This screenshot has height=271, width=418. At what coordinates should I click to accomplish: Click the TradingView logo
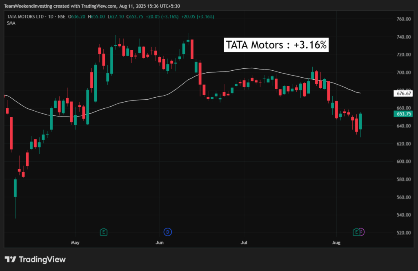pyautogui.click(x=35, y=259)
